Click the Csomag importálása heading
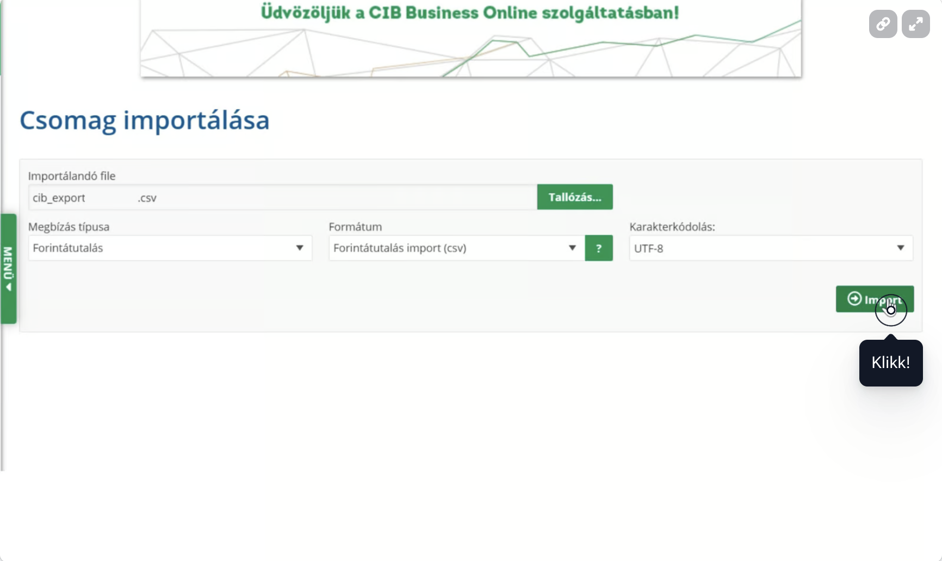The width and height of the screenshot is (942, 561). pyautogui.click(x=145, y=120)
